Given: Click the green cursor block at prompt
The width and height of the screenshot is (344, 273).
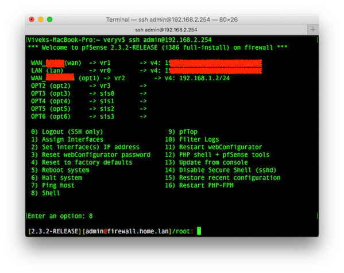Looking at the screenshot, I should tap(199, 231).
